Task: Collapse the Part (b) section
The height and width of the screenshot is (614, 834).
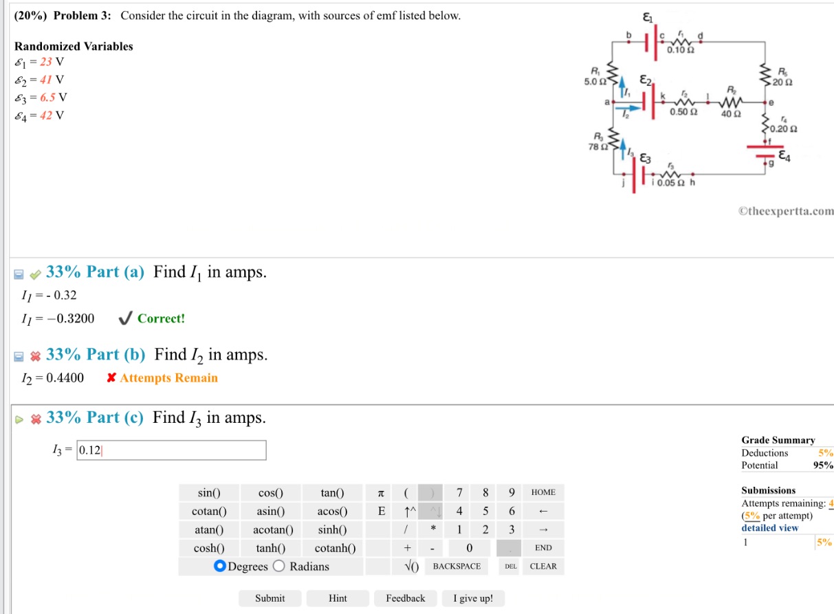Action: point(19,355)
